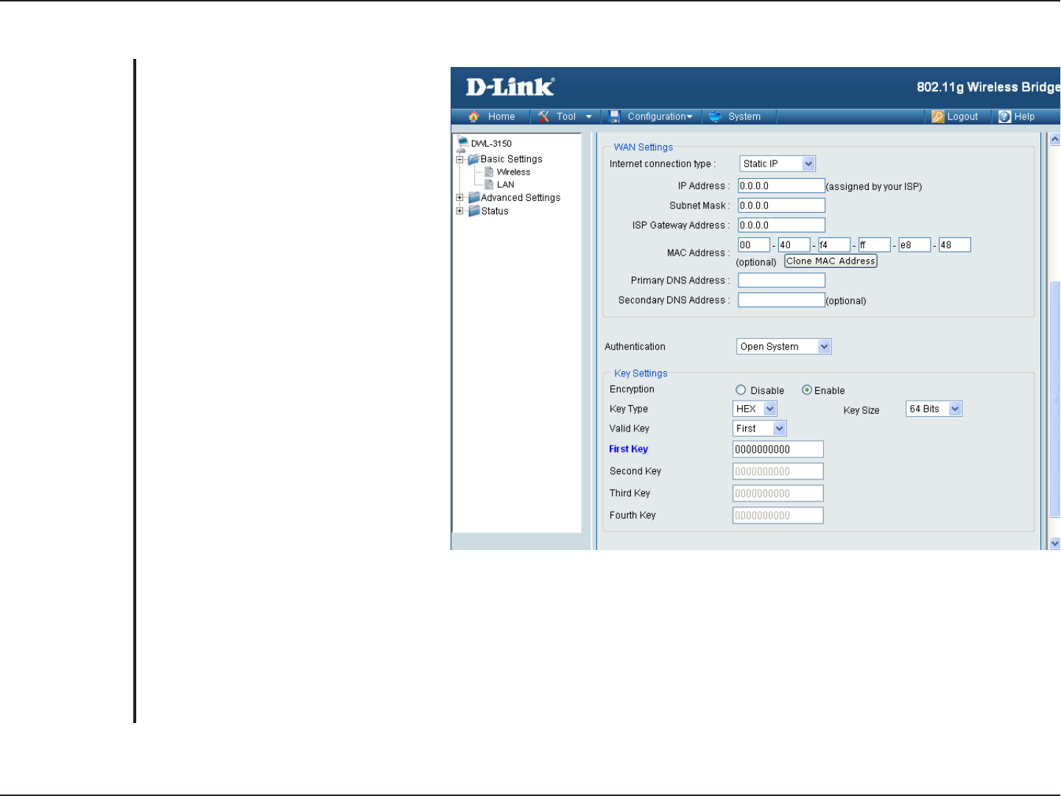Click the Second Key input field

[x=778, y=471]
